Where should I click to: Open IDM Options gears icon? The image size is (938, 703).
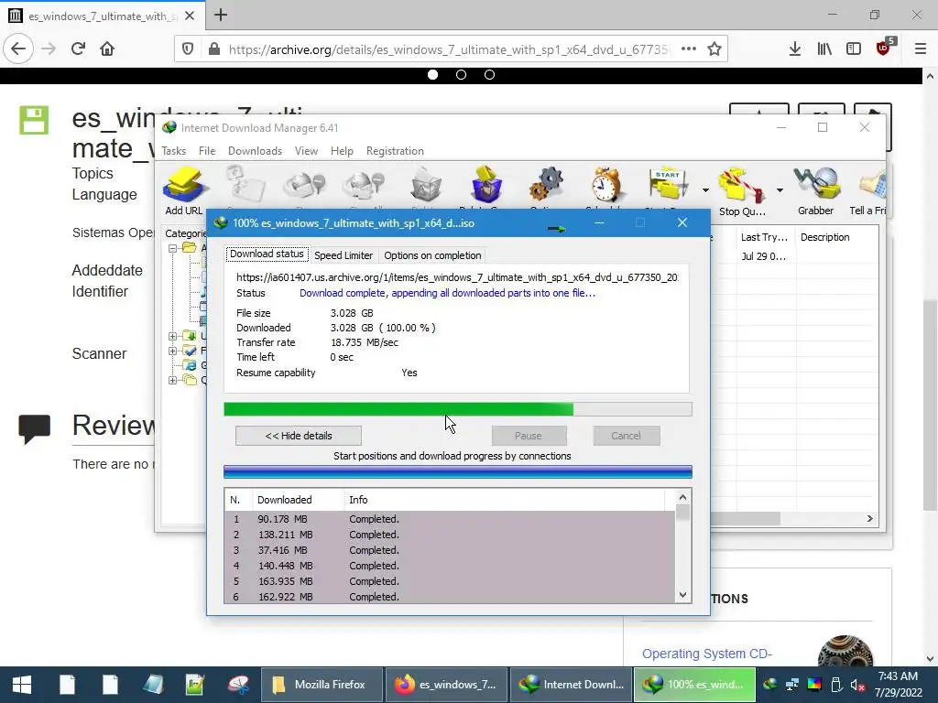547,185
